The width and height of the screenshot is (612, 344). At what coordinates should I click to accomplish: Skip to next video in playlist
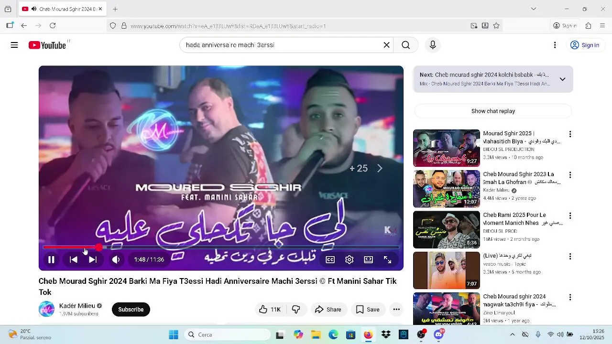(93, 259)
